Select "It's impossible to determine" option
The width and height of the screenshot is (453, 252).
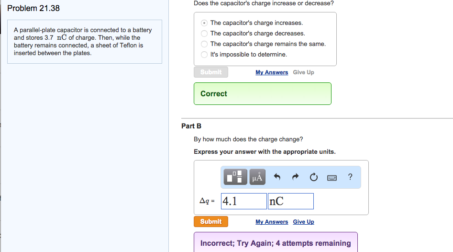[x=205, y=55]
